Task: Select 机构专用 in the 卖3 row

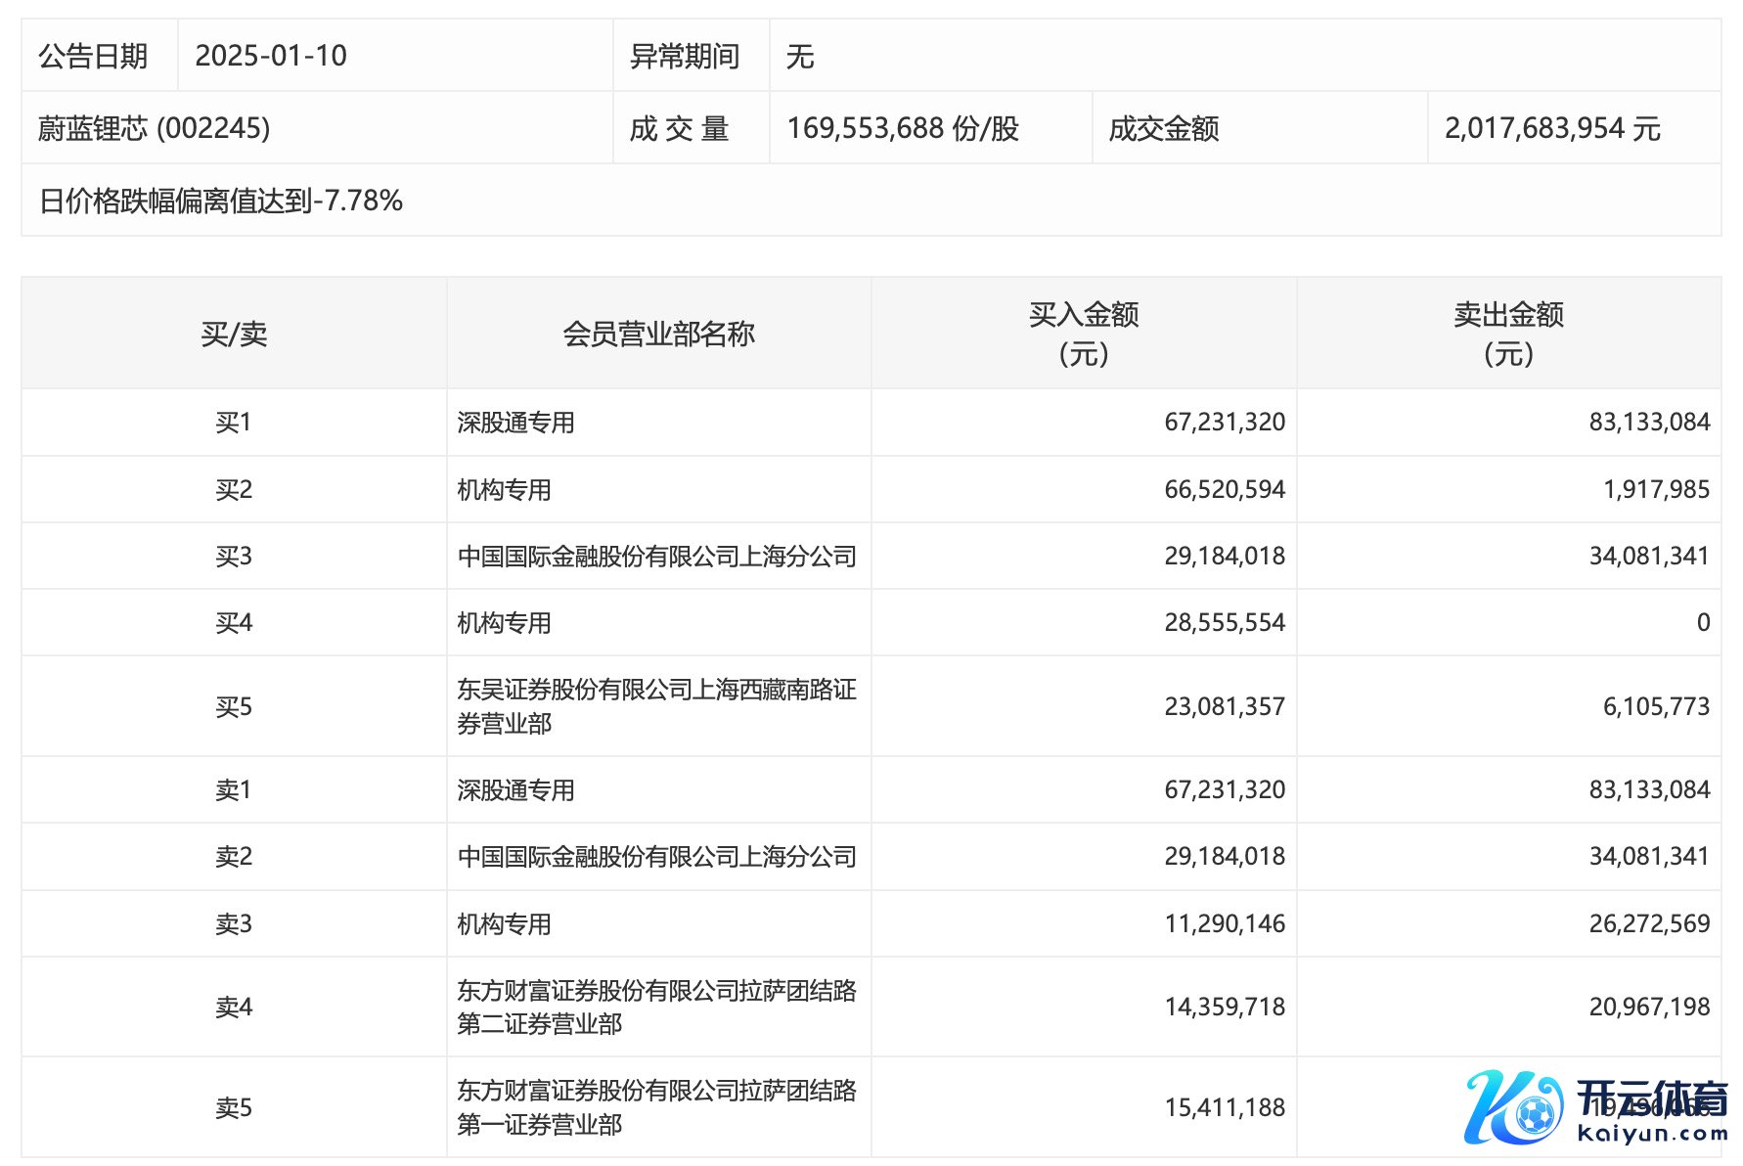Action: click(504, 924)
